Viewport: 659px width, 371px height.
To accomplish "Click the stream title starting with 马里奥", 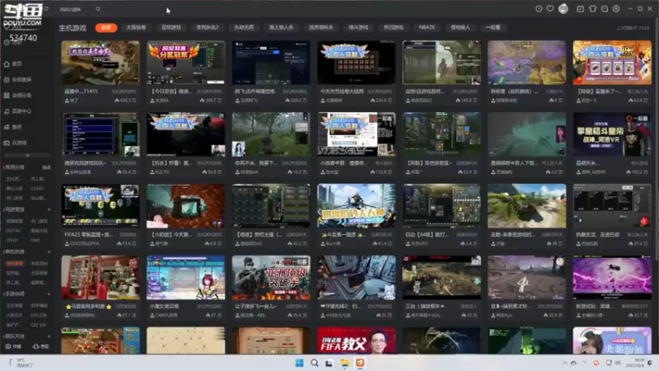I will click(x=89, y=306).
